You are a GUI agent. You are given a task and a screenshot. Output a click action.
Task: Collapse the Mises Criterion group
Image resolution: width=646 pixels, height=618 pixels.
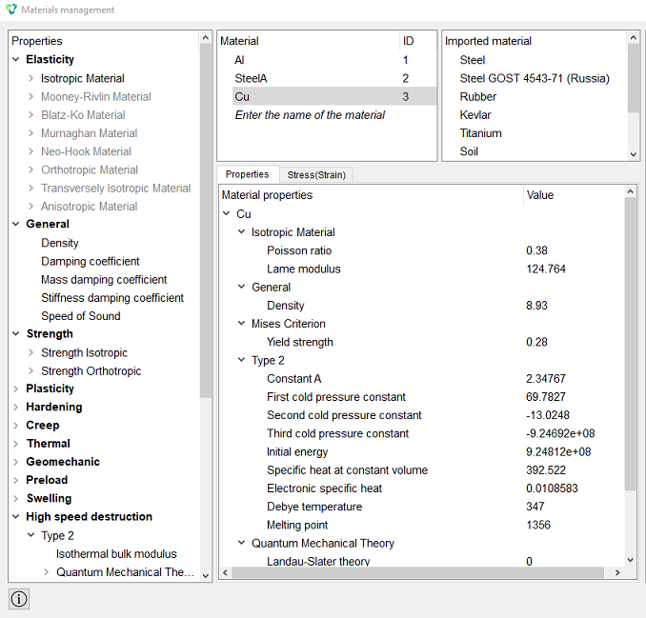point(241,323)
